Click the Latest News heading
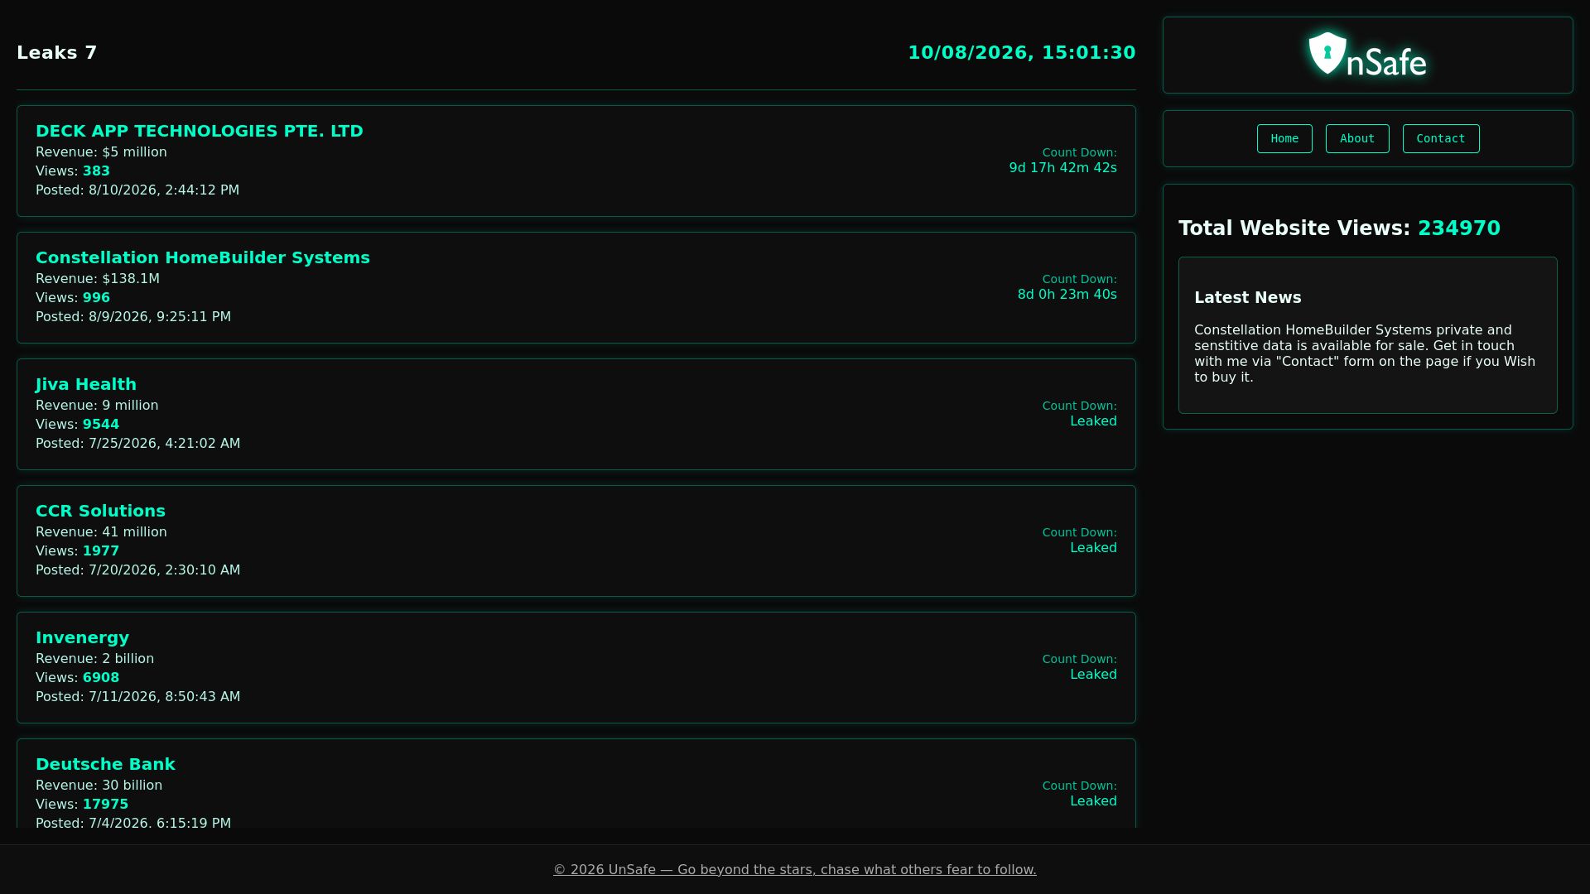The image size is (1590, 894). coord(1248,297)
